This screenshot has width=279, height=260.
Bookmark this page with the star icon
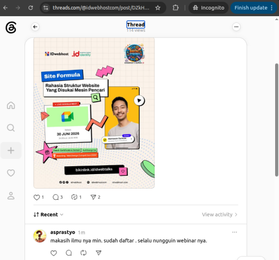tap(158, 8)
